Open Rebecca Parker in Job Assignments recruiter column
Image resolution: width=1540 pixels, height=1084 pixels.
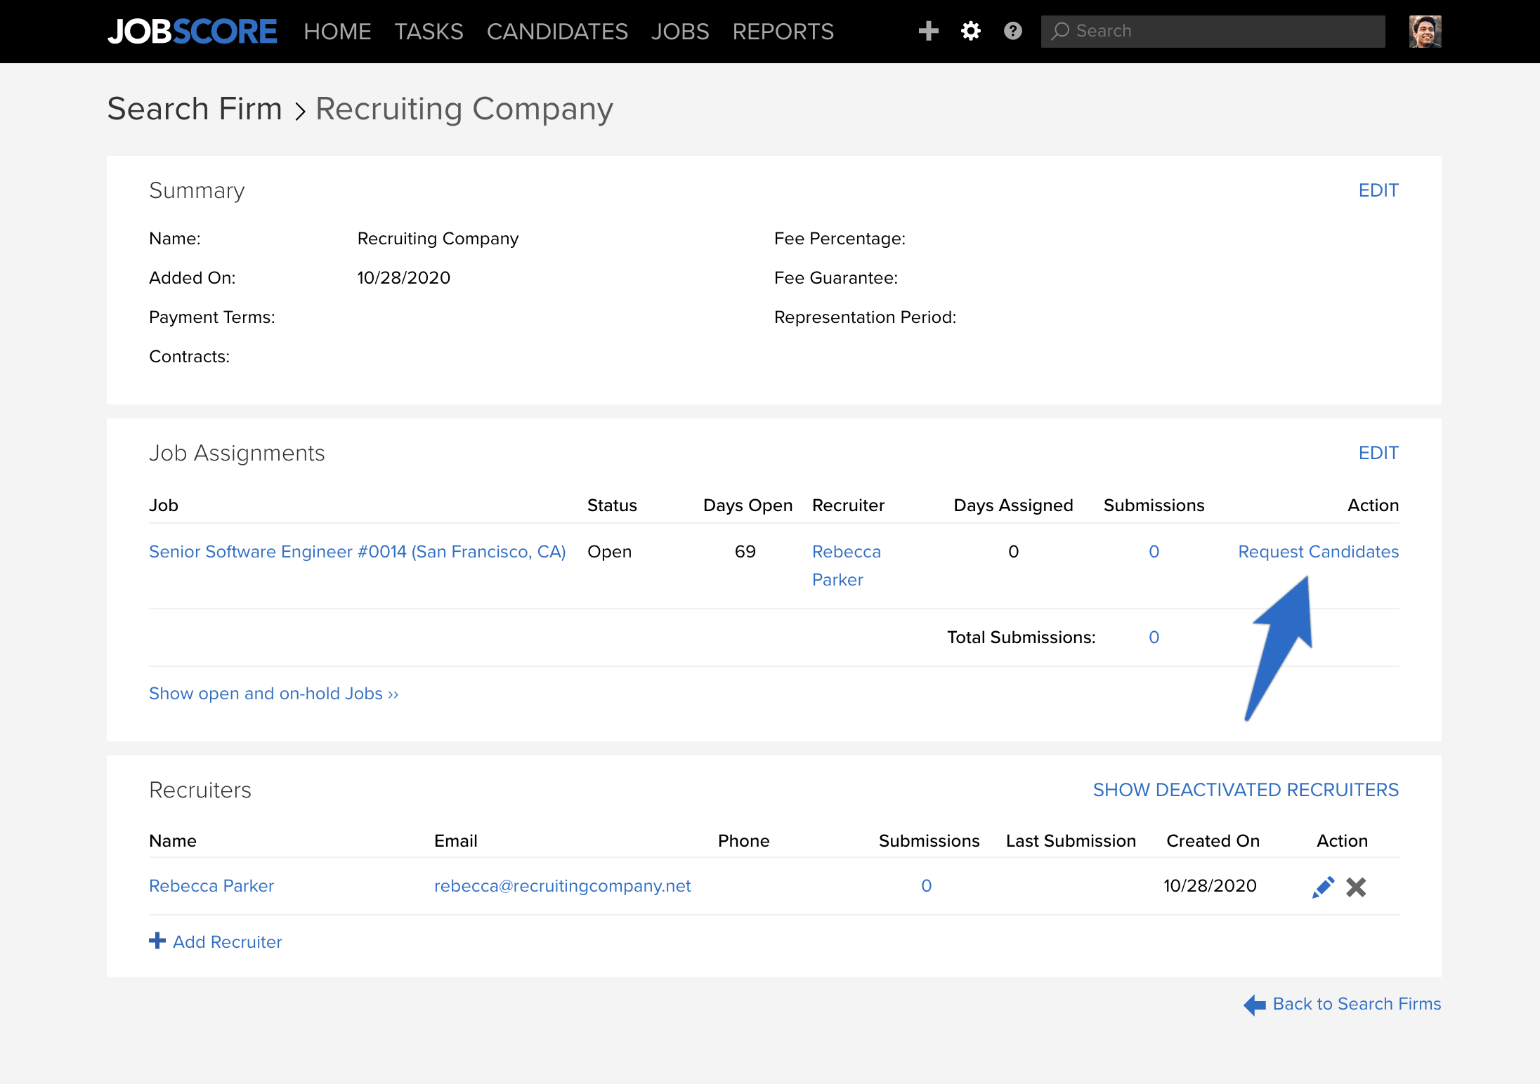click(x=847, y=566)
